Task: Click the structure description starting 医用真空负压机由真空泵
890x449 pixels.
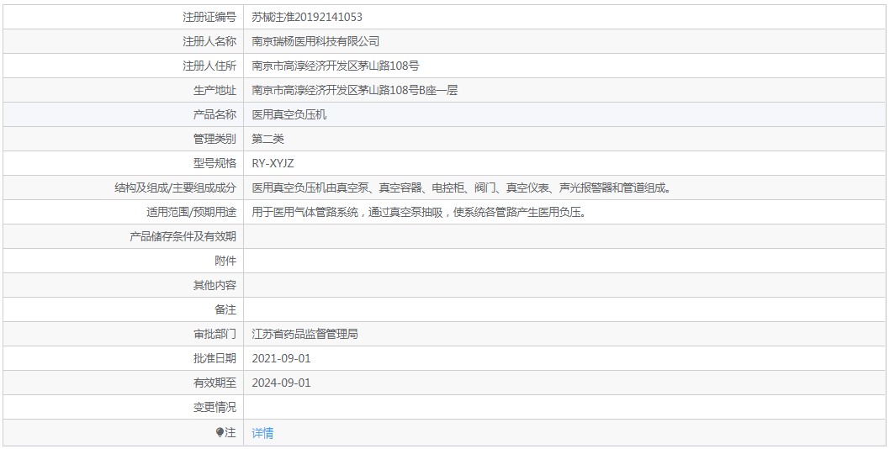Action: tap(462, 188)
